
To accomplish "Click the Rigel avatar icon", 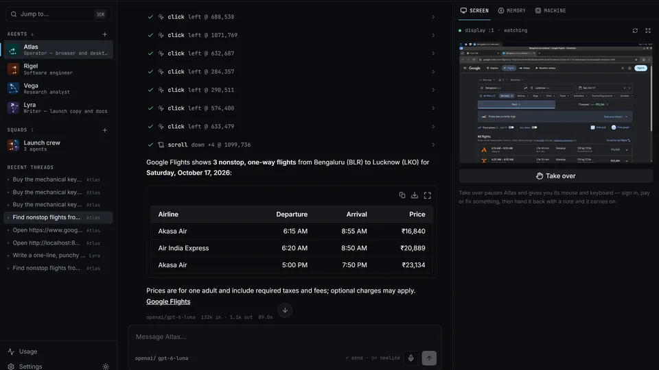I will pos(14,69).
